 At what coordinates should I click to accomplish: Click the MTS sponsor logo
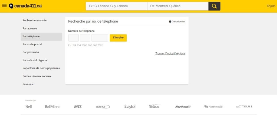click(78, 107)
